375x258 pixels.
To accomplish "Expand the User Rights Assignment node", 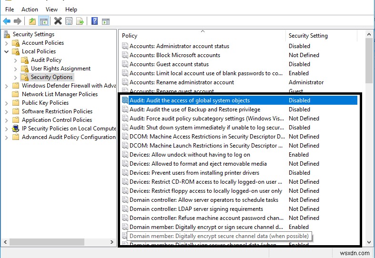I will click(16, 69).
